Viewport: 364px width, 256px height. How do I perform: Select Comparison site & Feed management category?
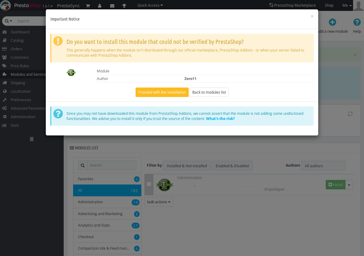point(107,248)
